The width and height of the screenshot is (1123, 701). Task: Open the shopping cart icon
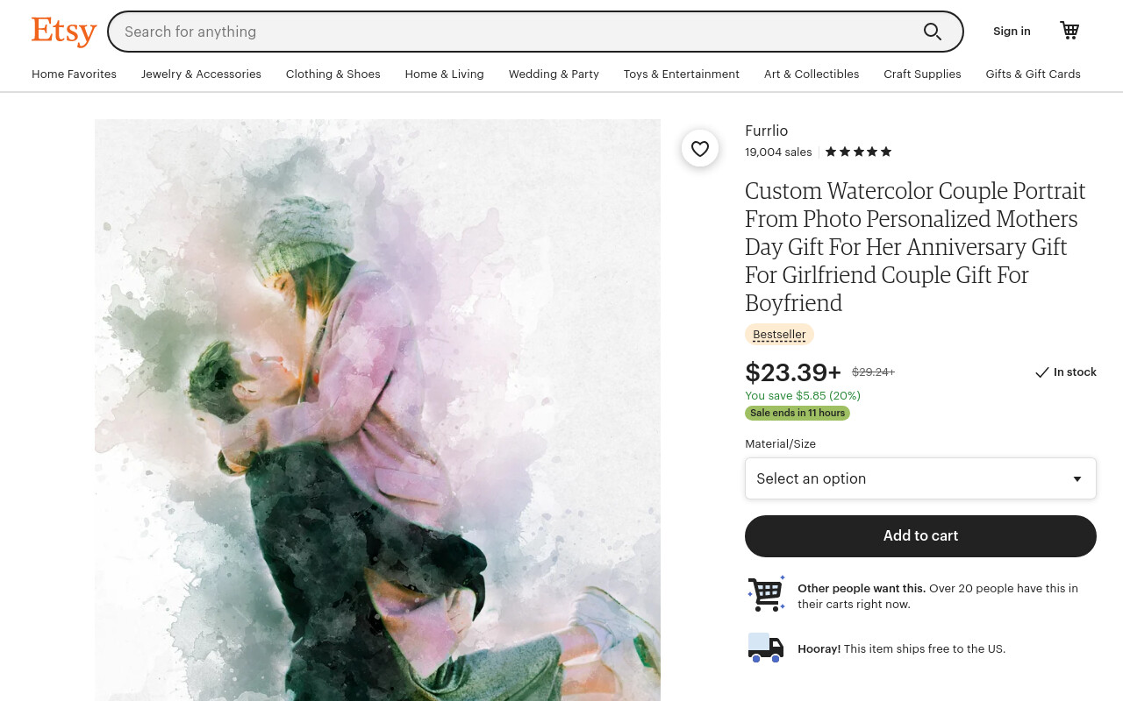click(x=1069, y=31)
